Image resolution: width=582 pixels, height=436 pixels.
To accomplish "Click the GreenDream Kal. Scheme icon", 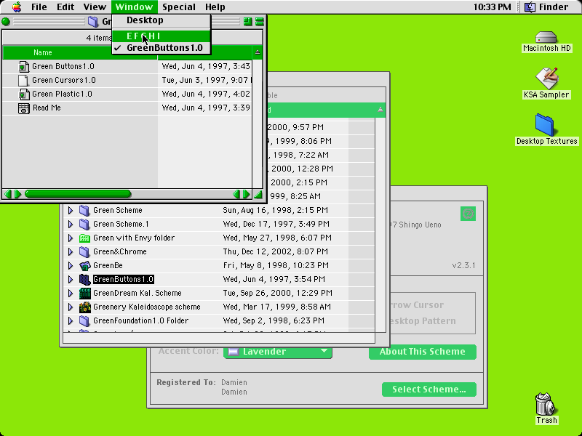I will (x=84, y=294).
